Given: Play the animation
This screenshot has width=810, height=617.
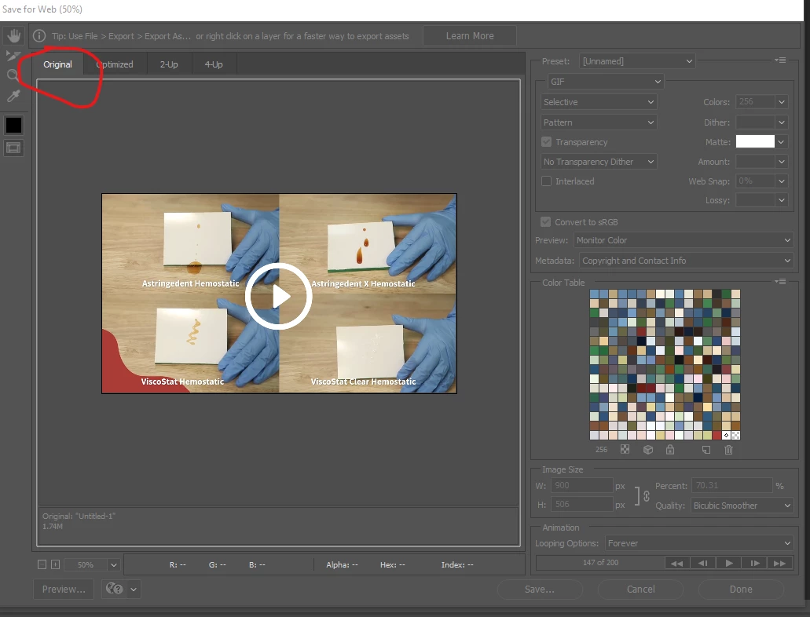Looking at the screenshot, I should point(729,563).
